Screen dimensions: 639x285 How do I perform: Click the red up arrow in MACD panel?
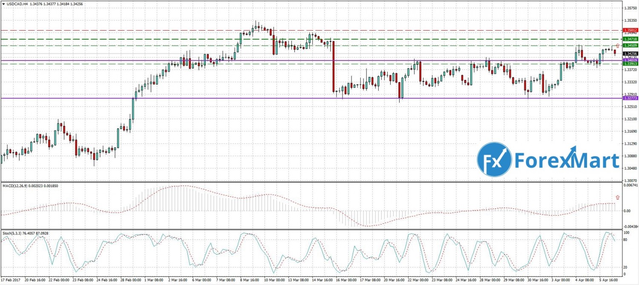tap(618, 197)
